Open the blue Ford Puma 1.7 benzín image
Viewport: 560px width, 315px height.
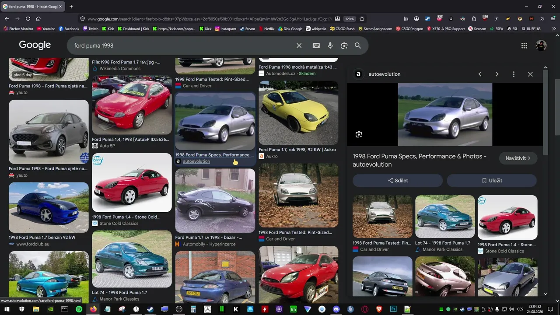(x=49, y=207)
